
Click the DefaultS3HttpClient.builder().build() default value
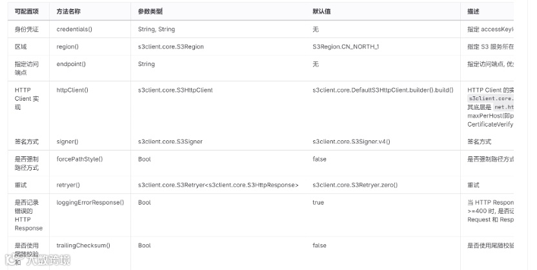(382, 90)
